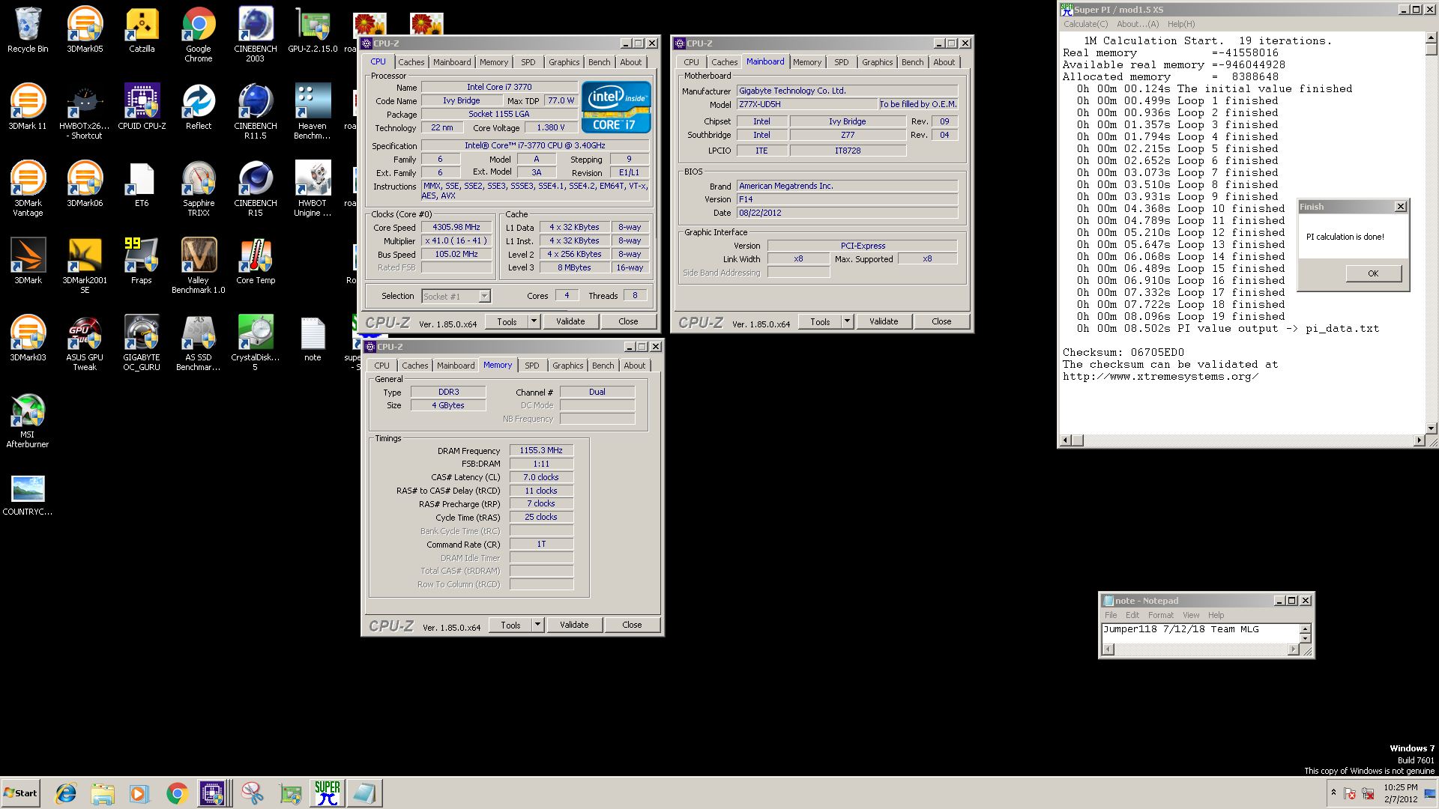The width and height of the screenshot is (1439, 809).
Task: Switch to Caches tab in CPU window
Action: click(411, 62)
